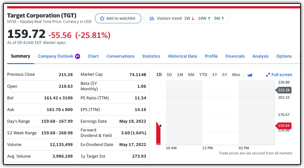Open the Historical Data tab
The height and width of the screenshot is (168, 304).
(x=182, y=56)
